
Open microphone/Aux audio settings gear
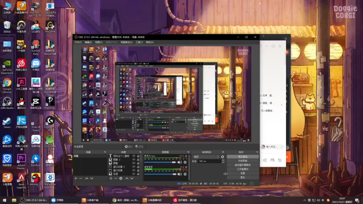click(185, 162)
